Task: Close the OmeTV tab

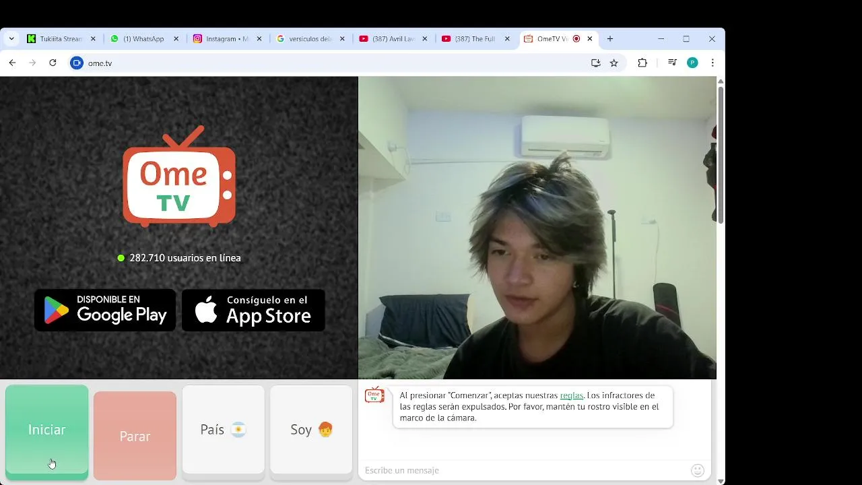Action: point(590,39)
